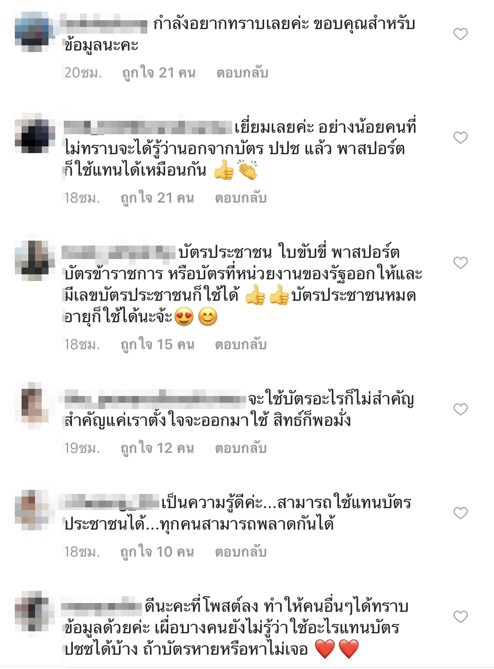Tap heart beside จะใช้บัตรอะไรก็ไม่สำคัญ comment

pyautogui.click(x=460, y=409)
